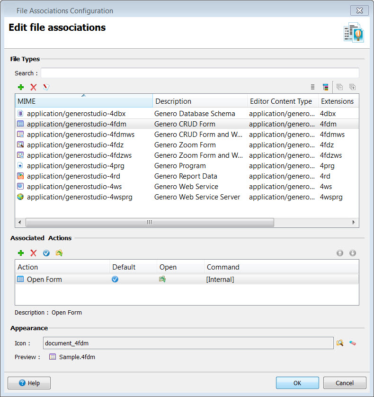Click the Genero Database Schema description
374x397 pixels.
(195, 113)
